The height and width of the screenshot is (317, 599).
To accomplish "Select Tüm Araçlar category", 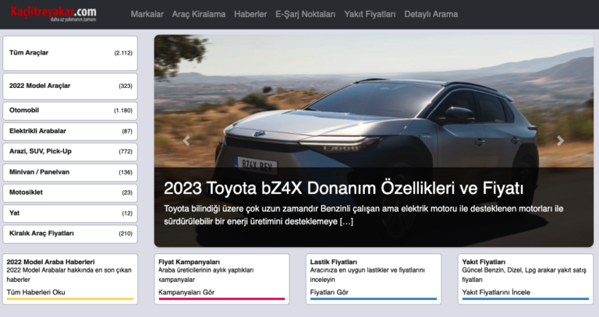I will click(70, 53).
